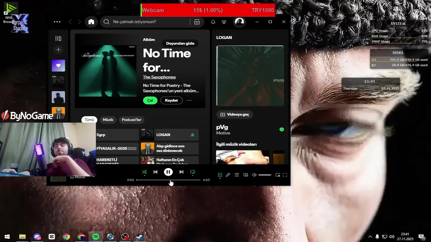Screen dimensions: 431x242
Task: Go back with the left navigation arrow
Action: click(x=70, y=22)
